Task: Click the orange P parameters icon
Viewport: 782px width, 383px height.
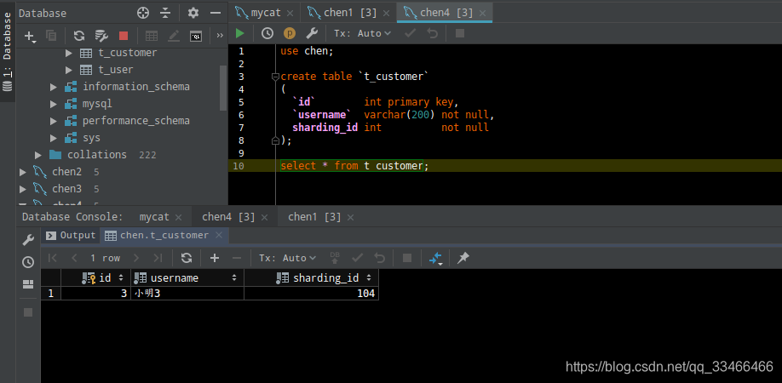Action: point(290,33)
